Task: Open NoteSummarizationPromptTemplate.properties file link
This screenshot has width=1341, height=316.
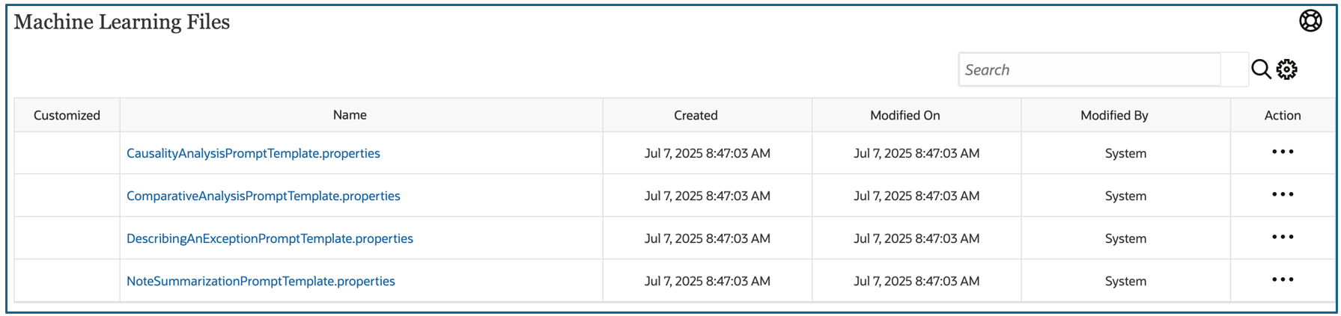Action: coord(261,281)
